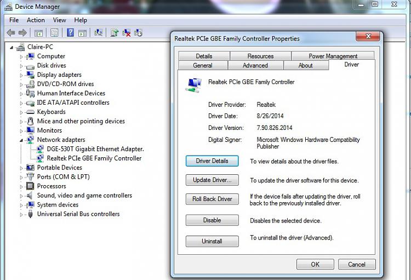The width and height of the screenshot is (411, 280).
Task: Click the Driver Details button
Action: (x=212, y=161)
